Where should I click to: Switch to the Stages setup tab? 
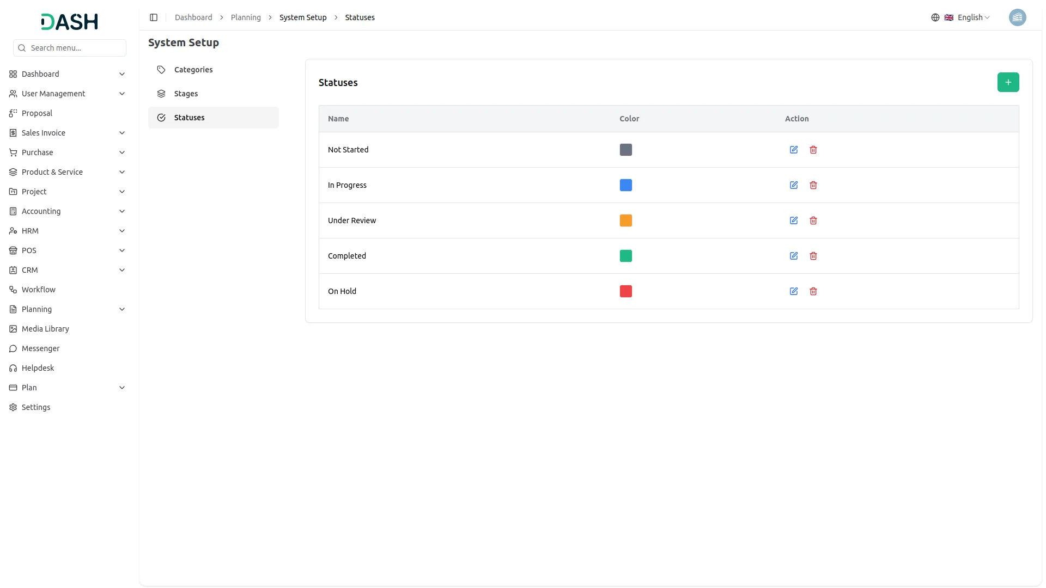coord(186,94)
